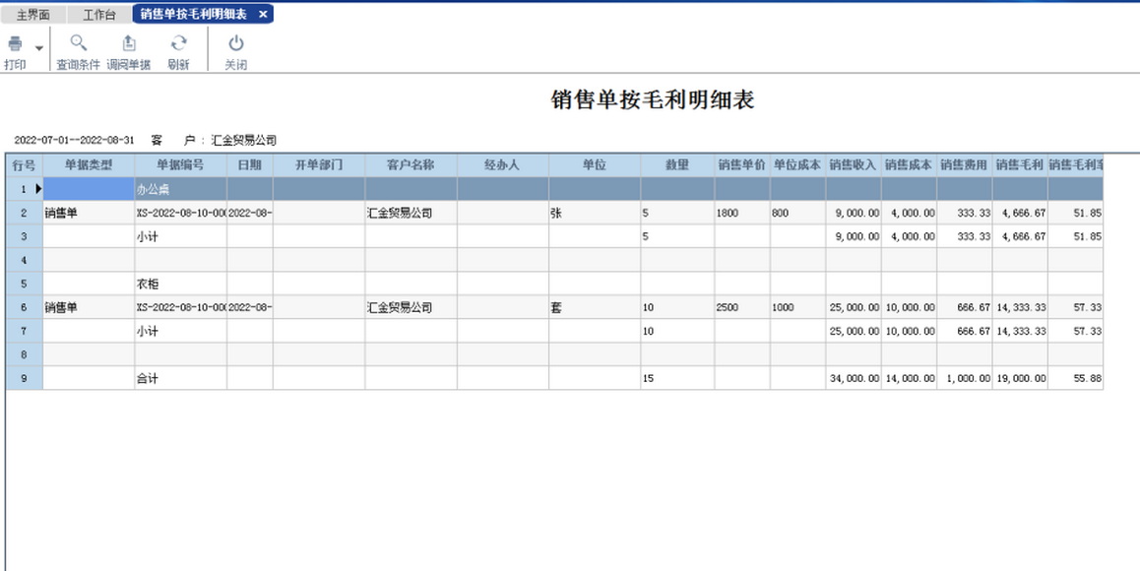
Task: Open the print dropdown arrow
Action: tap(39, 47)
